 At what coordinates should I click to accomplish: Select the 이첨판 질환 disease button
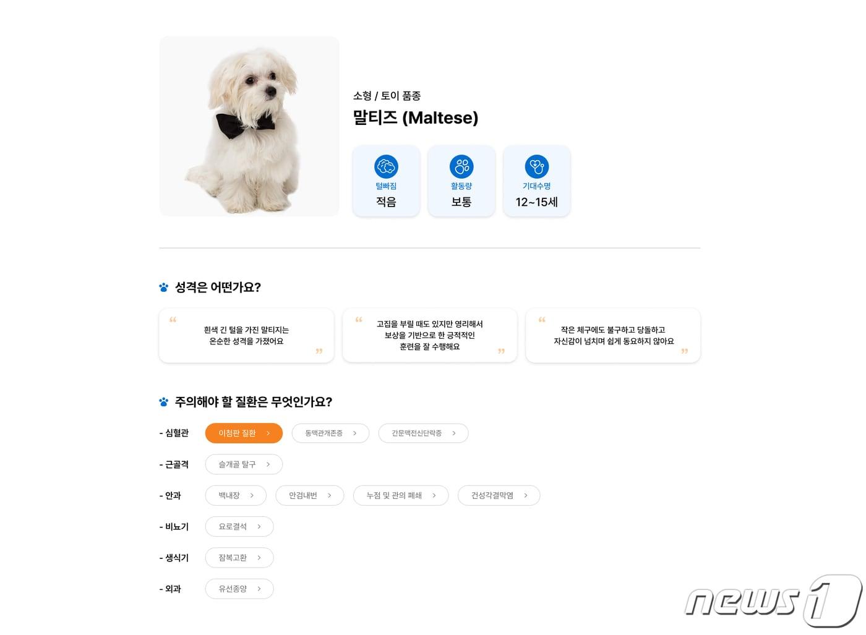[244, 433]
